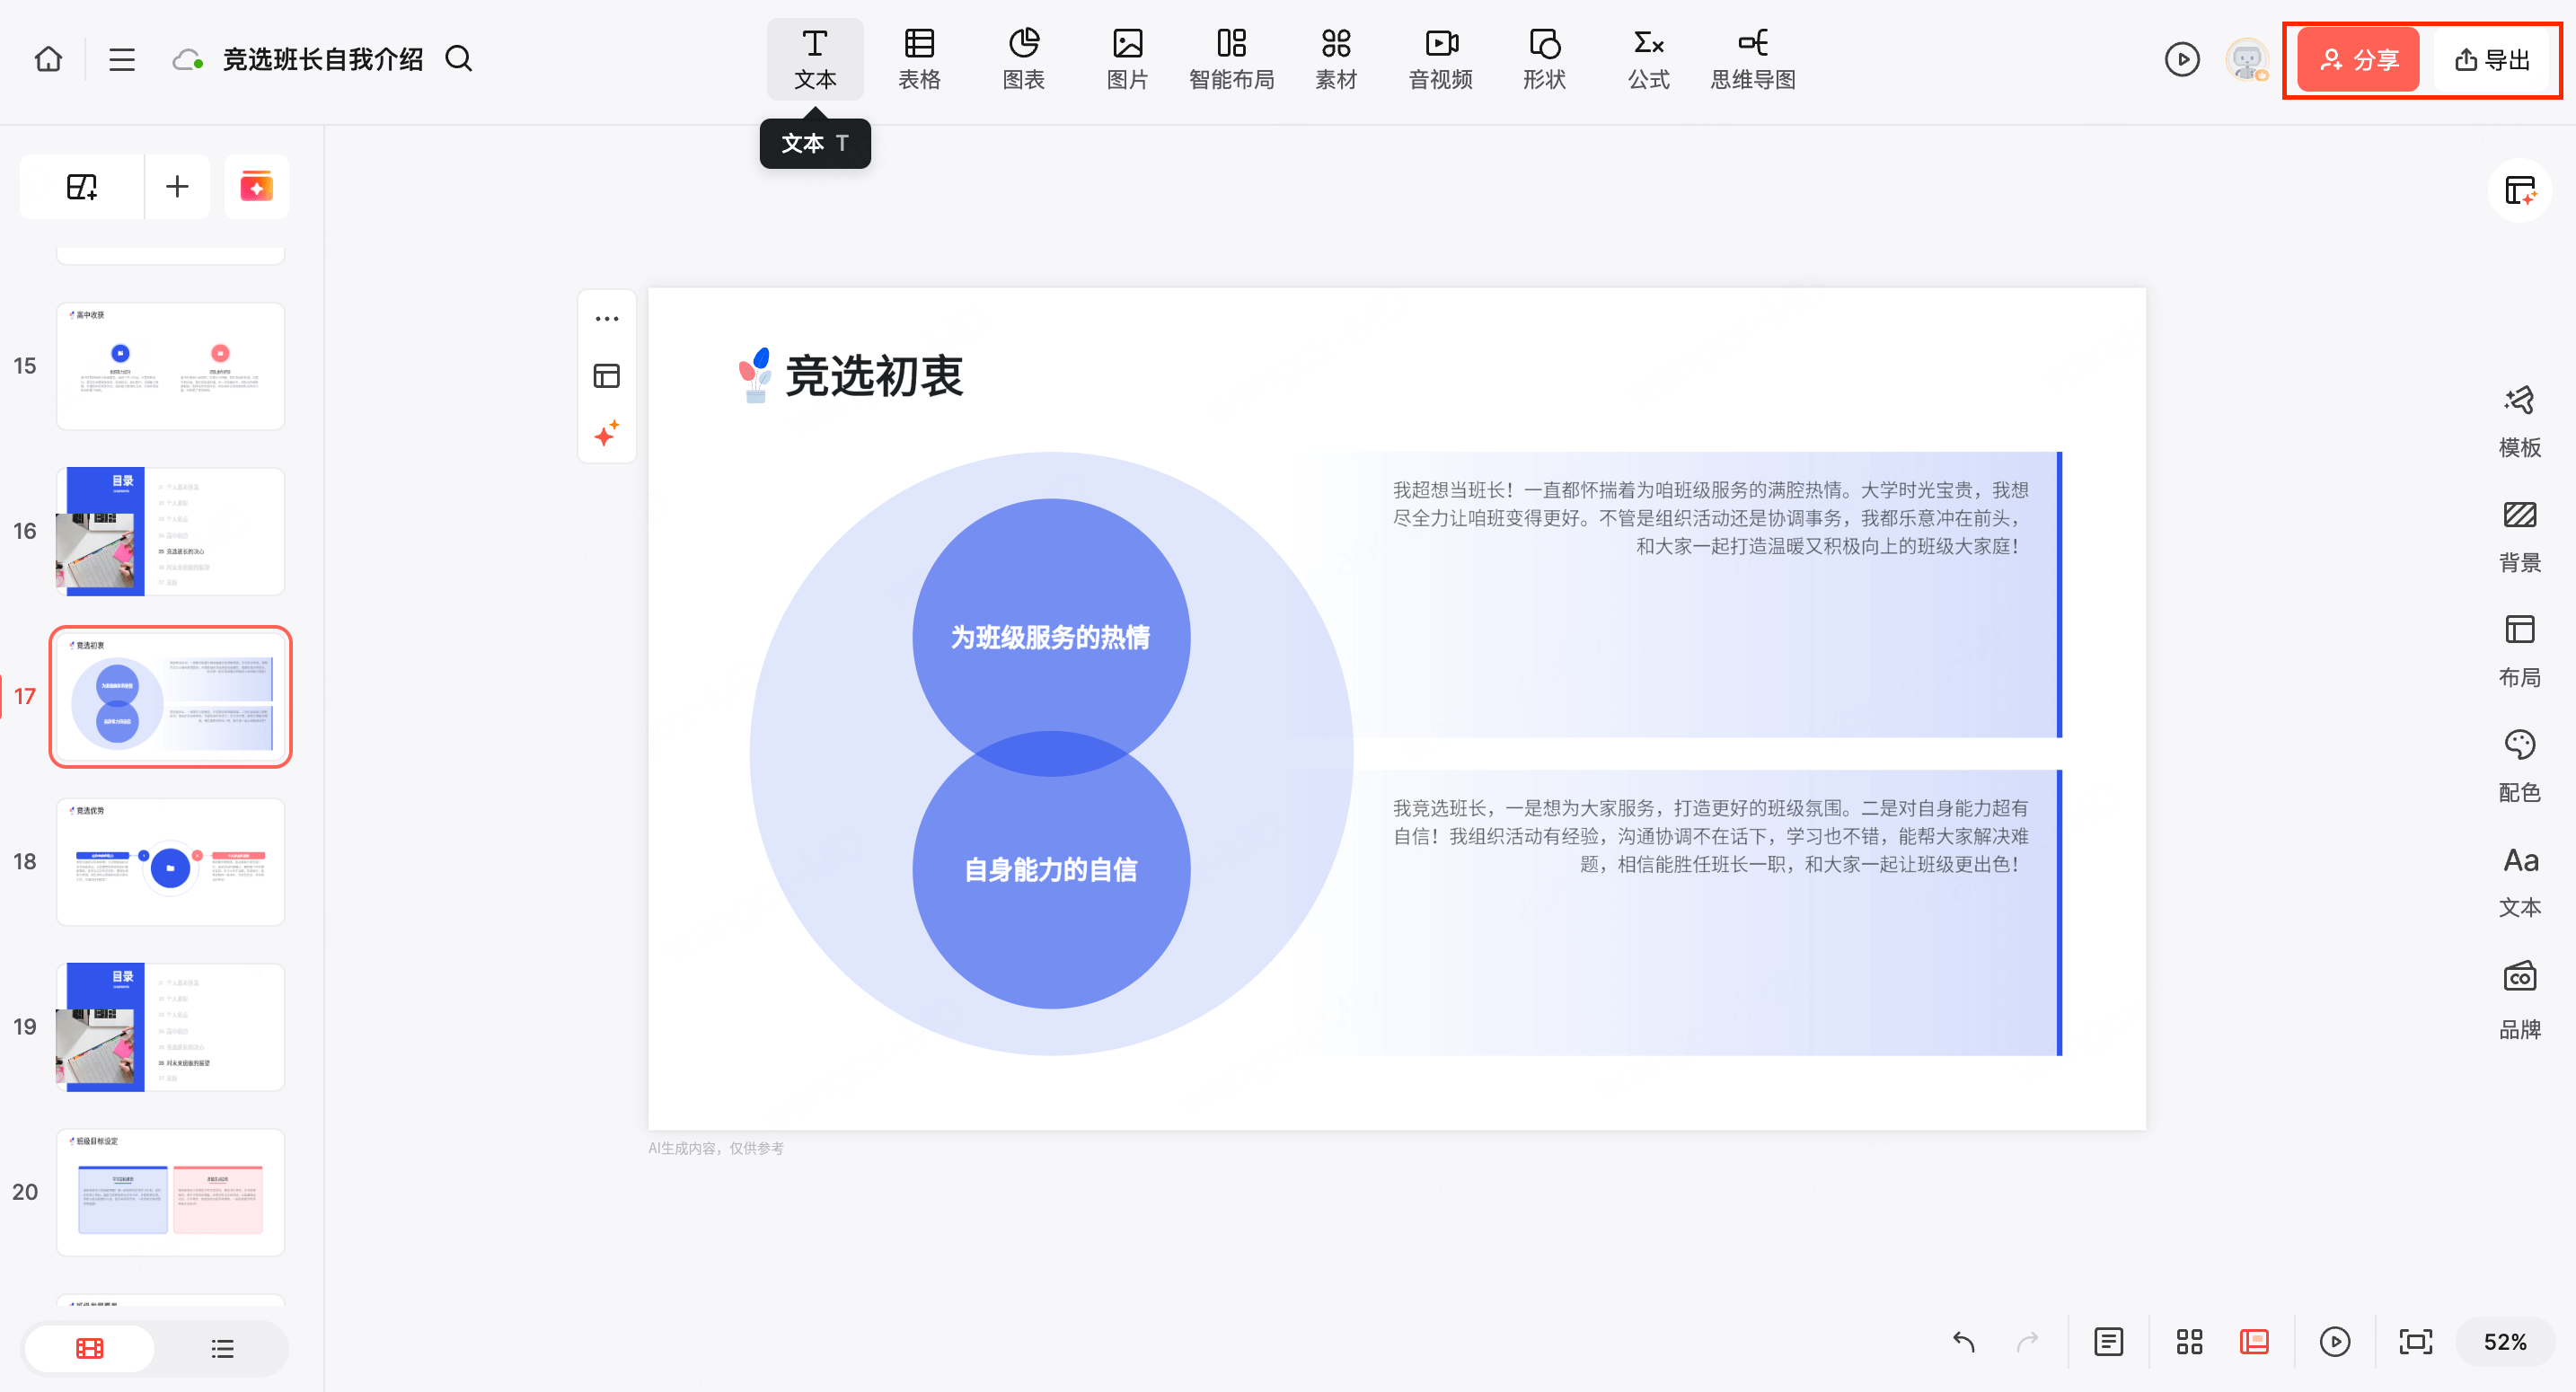
Task: Open the main hamburger menu
Action: click(122, 59)
